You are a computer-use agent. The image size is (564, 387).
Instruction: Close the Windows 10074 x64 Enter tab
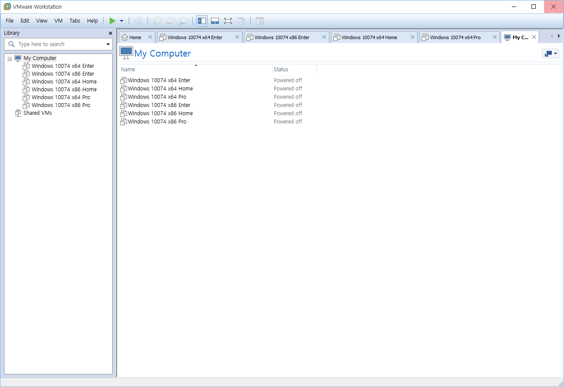[x=237, y=37]
